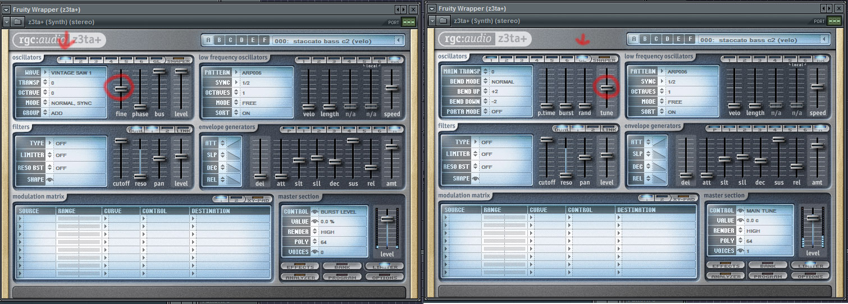Open the right window's z3ta+ (Synth) dropdown arrow
The height and width of the screenshot is (304, 848).
432,21
